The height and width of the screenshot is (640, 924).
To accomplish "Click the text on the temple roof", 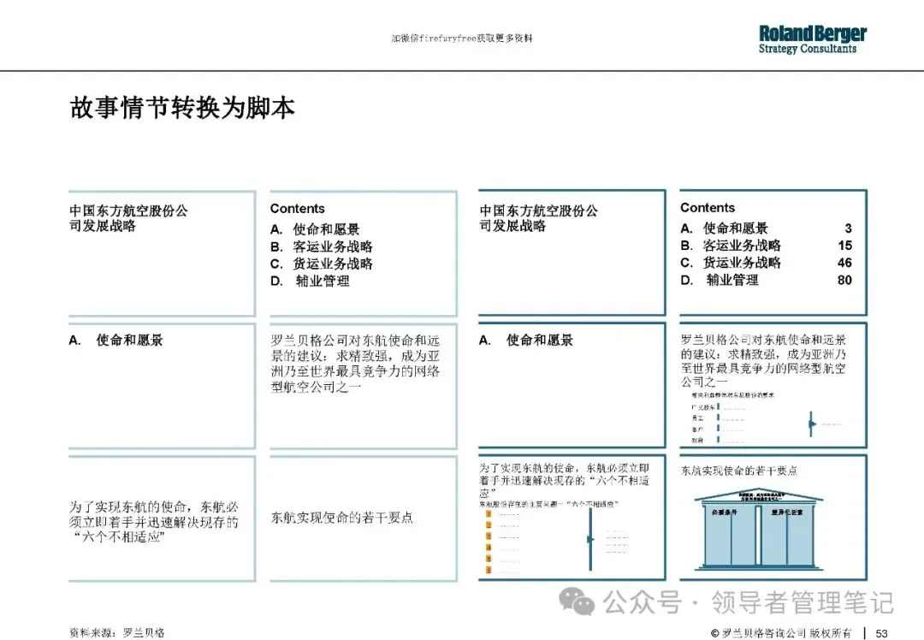I will [x=762, y=495].
